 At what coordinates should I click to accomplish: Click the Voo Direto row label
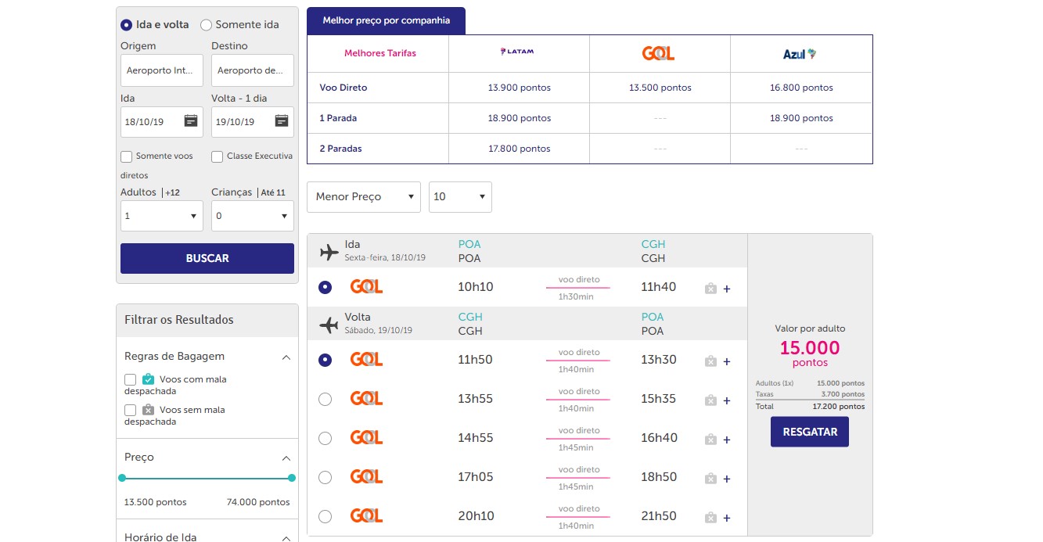343,88
